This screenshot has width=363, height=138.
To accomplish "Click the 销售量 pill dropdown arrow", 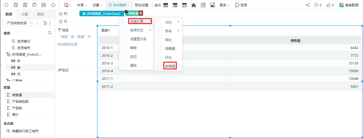I will [x=141, y=13].
